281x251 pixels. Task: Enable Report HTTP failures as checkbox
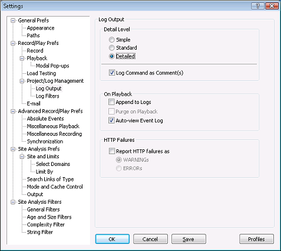pos(112,151)
